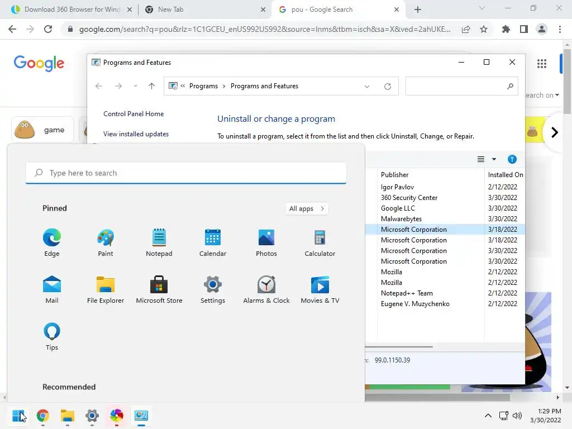Expand Chrome tab search chevron

click(x=482, y=8)
